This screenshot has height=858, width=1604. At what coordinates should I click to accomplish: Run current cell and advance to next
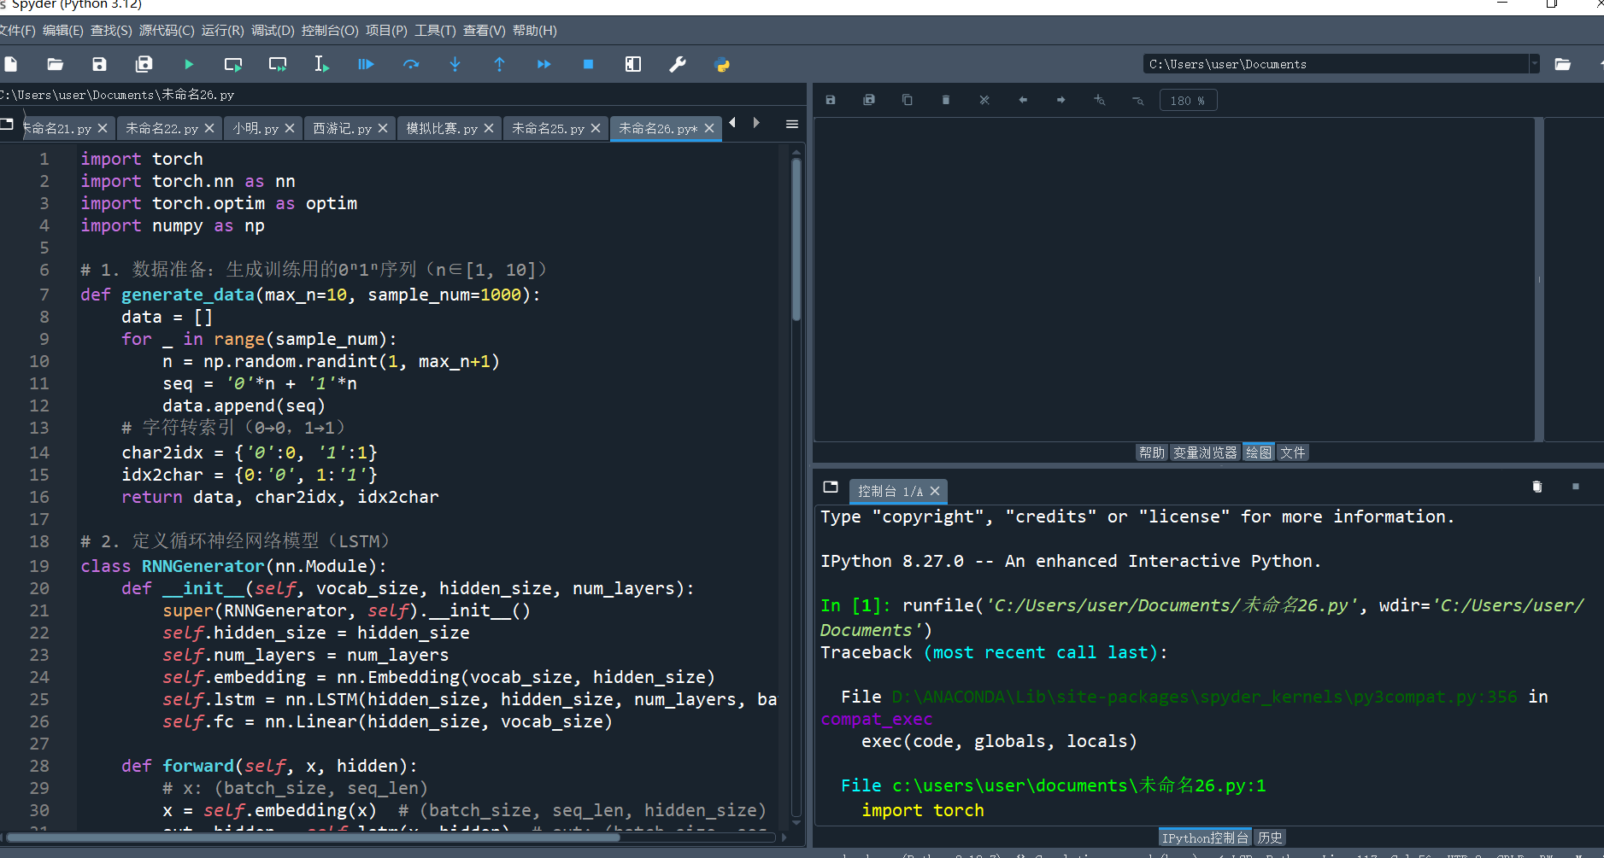coord(278,64)
